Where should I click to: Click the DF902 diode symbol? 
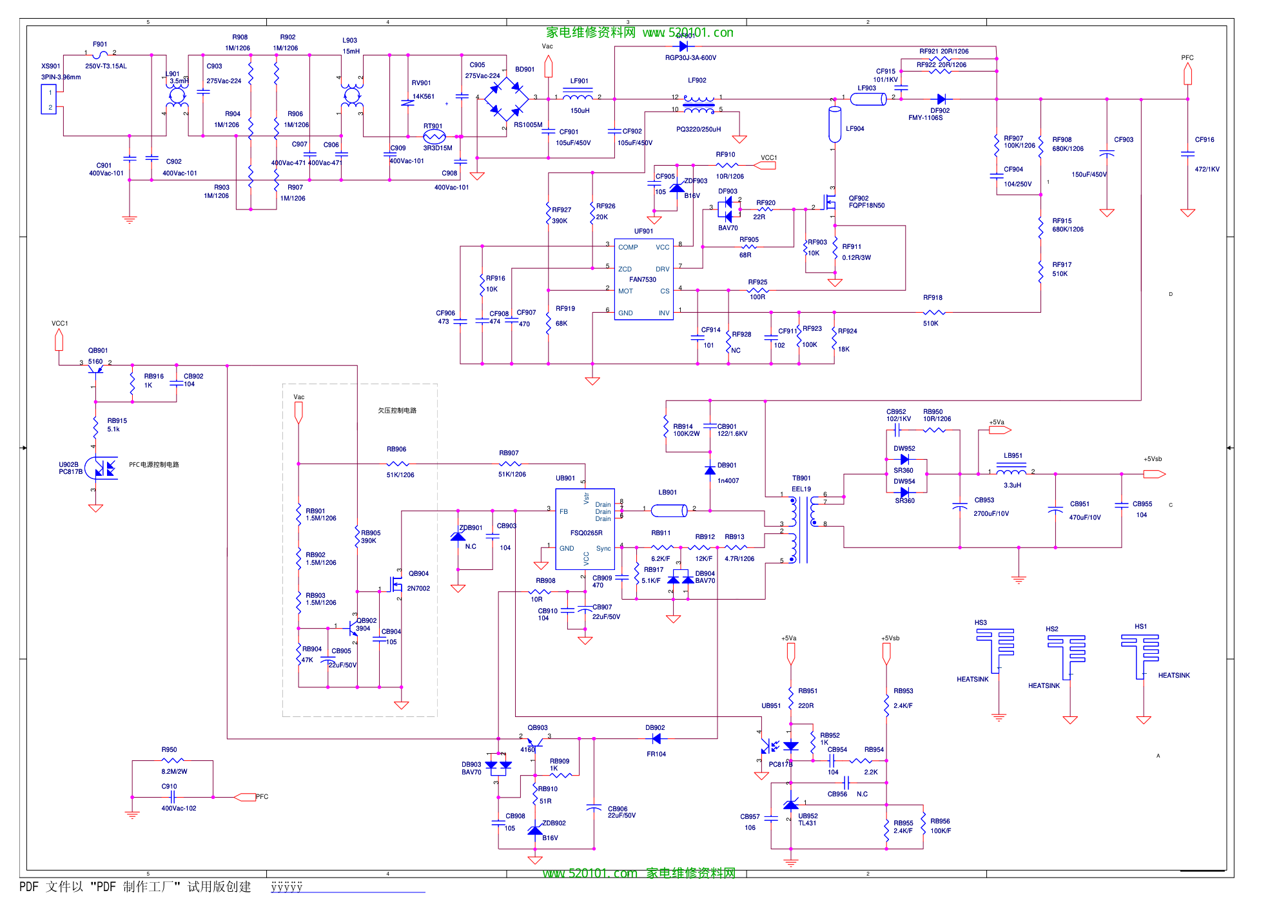tap(941, 99)
